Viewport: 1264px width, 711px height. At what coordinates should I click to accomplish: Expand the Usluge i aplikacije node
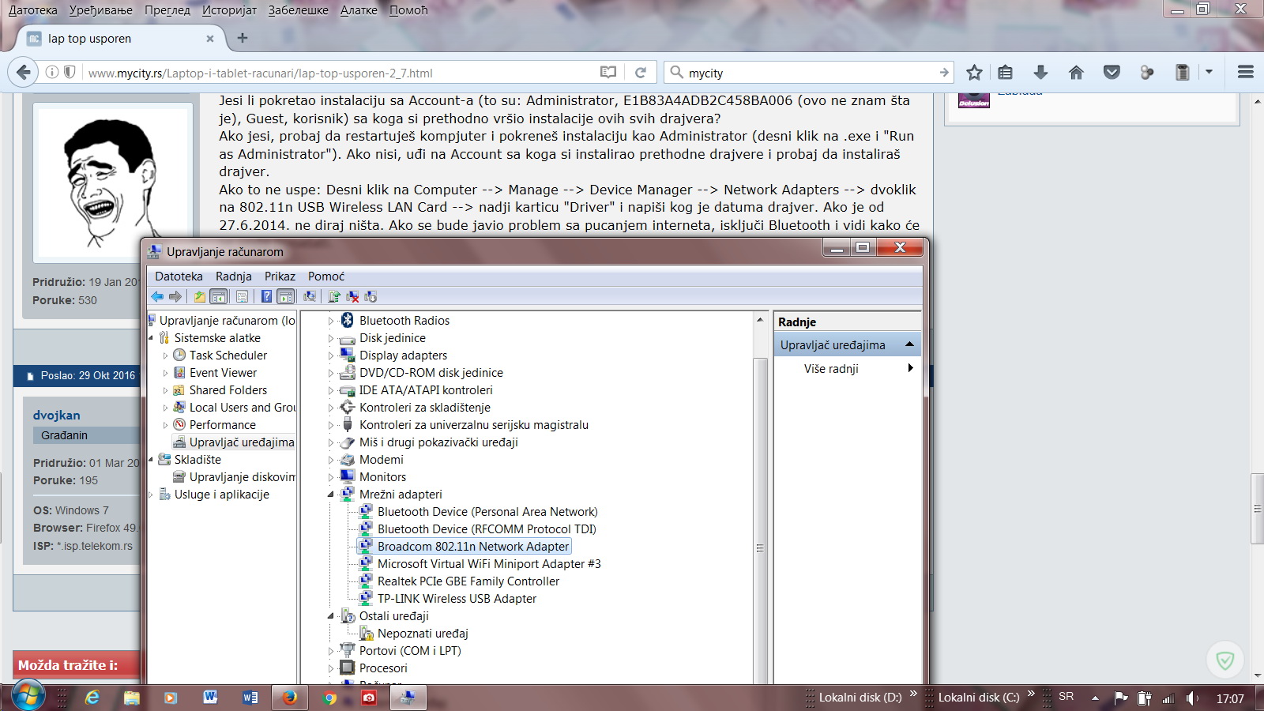(151, 495)
